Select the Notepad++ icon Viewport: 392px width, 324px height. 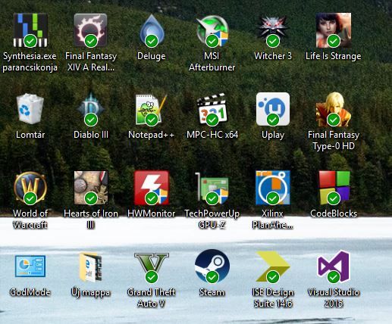(152, 110)
